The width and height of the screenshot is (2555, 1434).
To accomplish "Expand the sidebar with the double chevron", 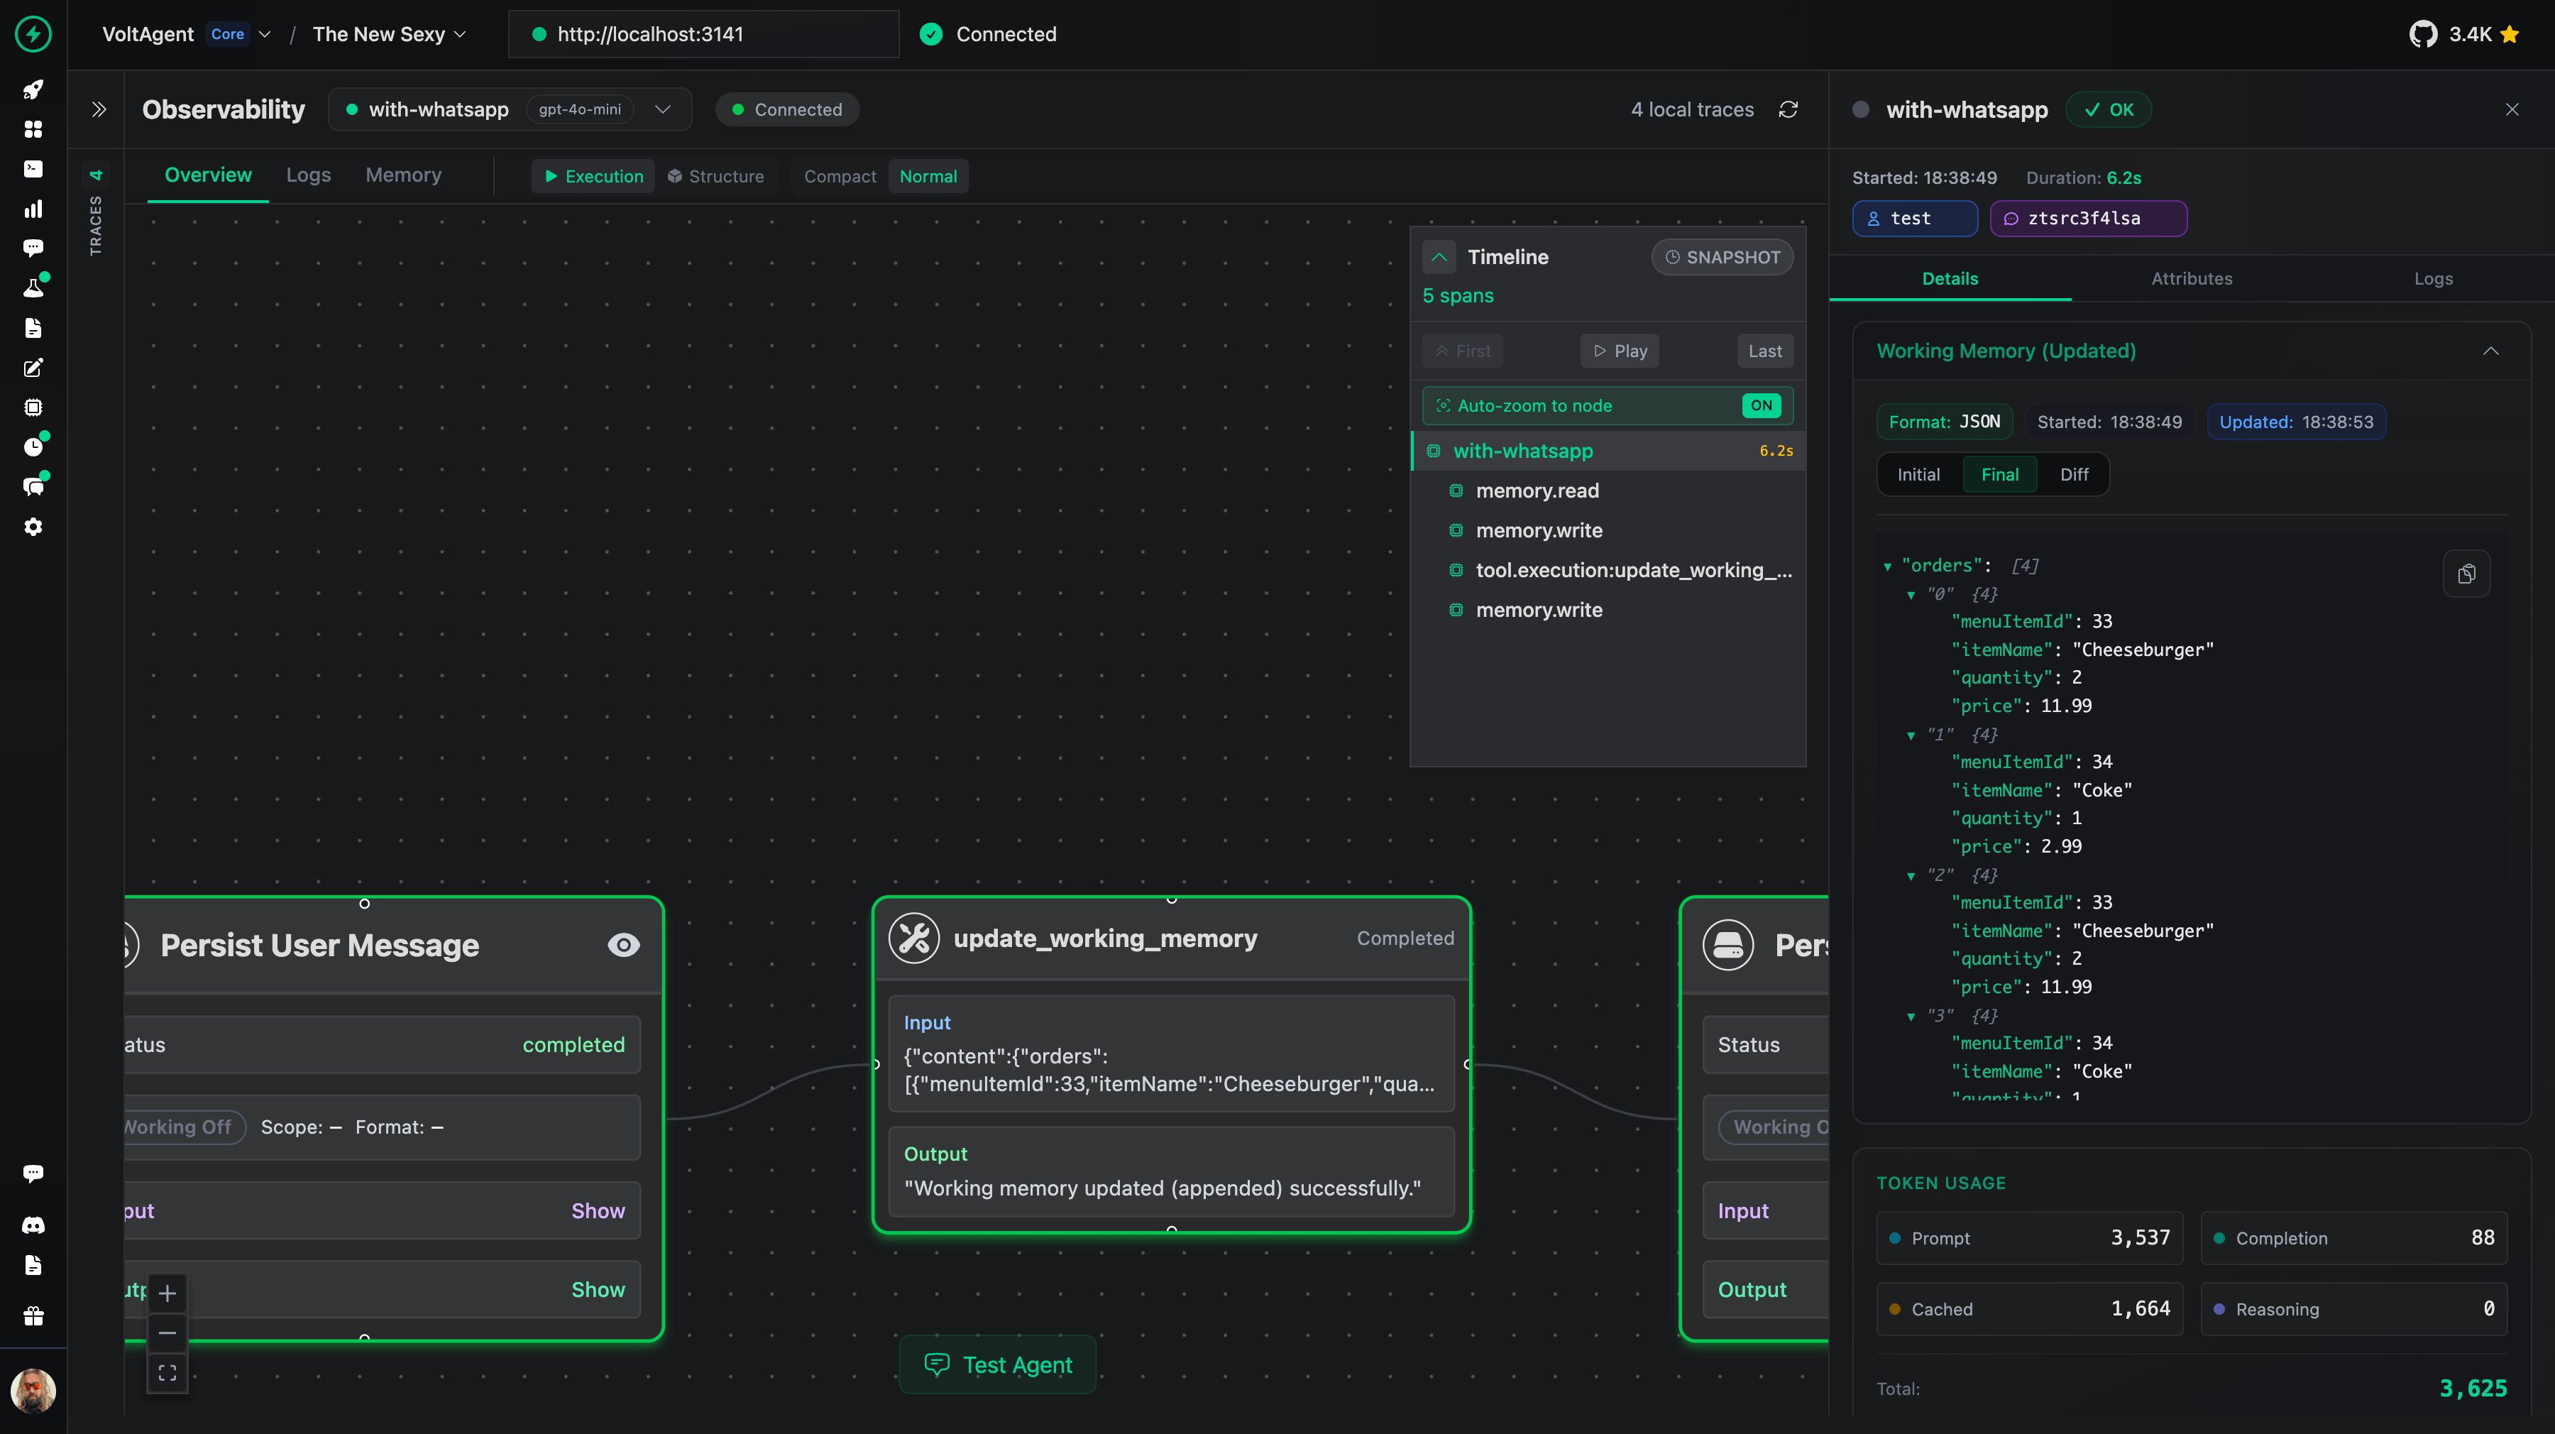I will (98, 109).
